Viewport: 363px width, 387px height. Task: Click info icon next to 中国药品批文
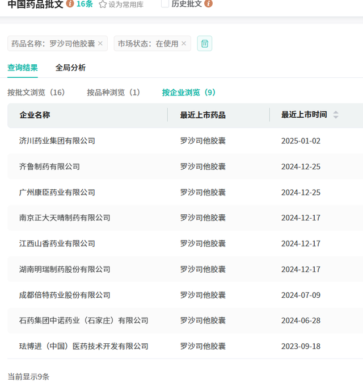tap(70, 3)
